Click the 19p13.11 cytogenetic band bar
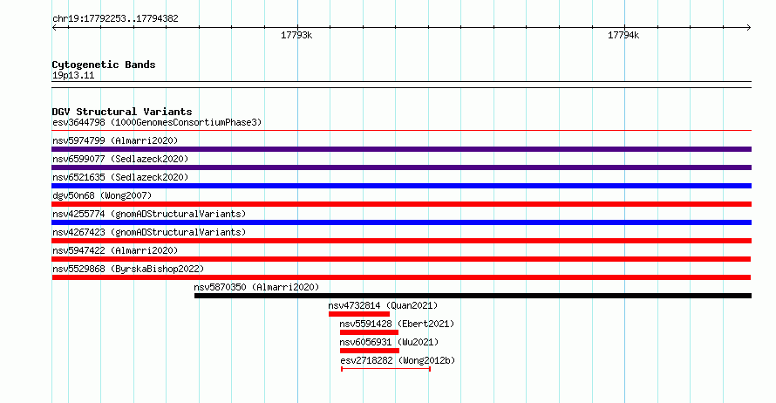Image resolution: width=776 pixels, height=403 pixels. [x=401, y=85]
